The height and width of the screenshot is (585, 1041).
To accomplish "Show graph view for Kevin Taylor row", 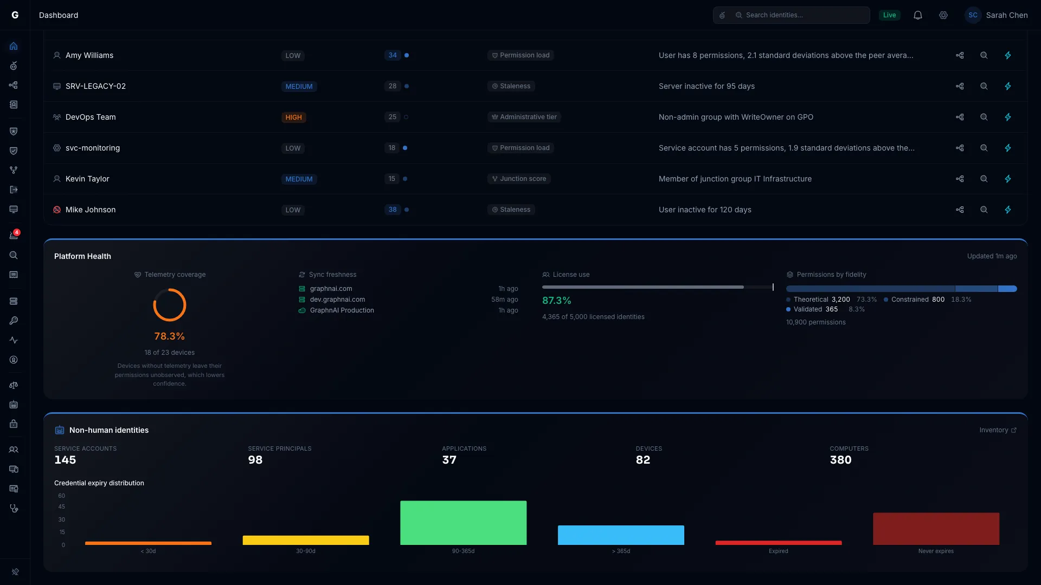I will point(960,179).
